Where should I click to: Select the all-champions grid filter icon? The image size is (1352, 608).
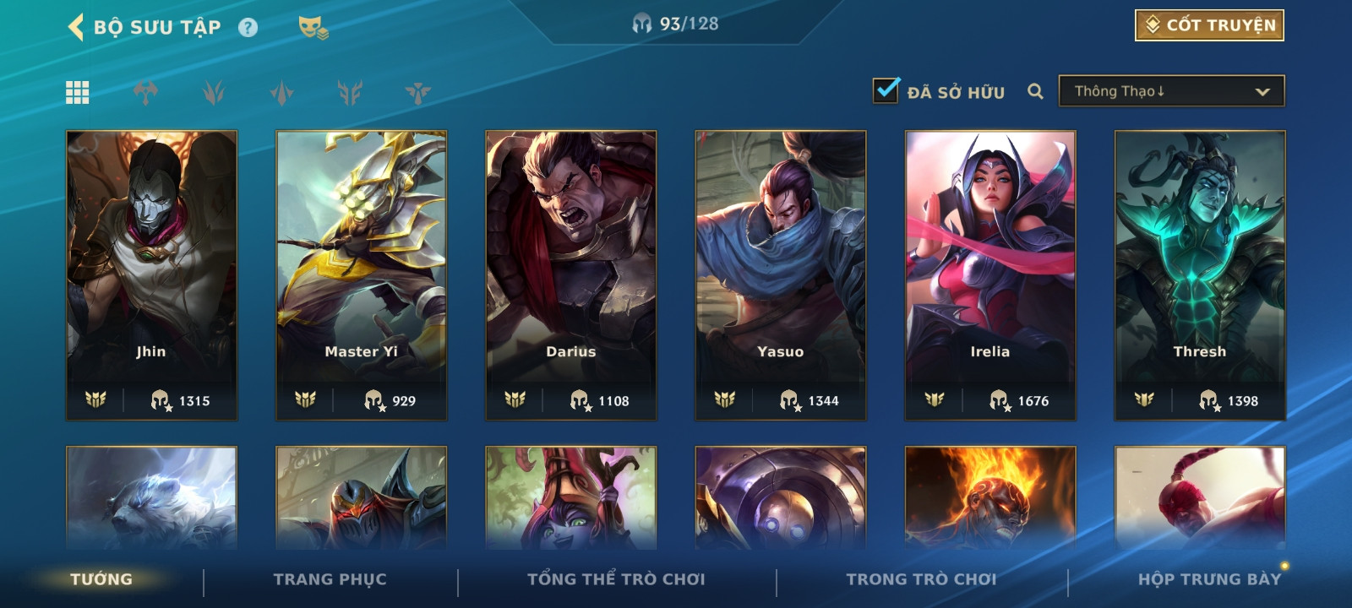(78, 92)
